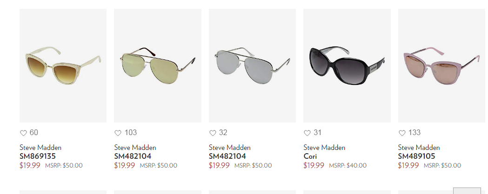Open the Cori product name link
The width and height of the screenshot is (488, 194).
310,156
